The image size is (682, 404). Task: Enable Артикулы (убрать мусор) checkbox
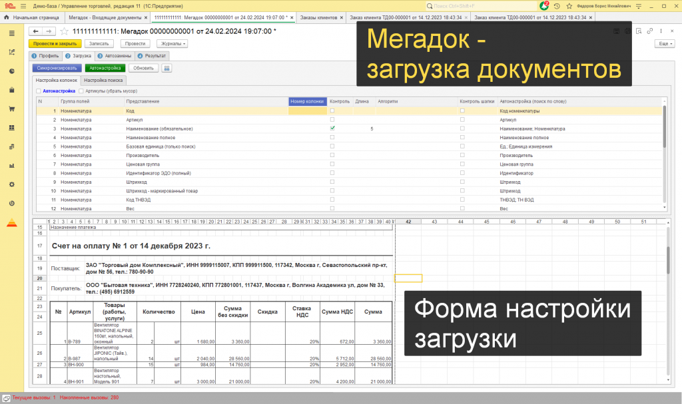tap(81, 91)
